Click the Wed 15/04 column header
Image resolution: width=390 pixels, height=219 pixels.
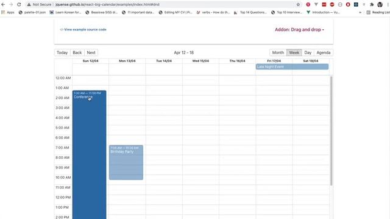(200, 61)
